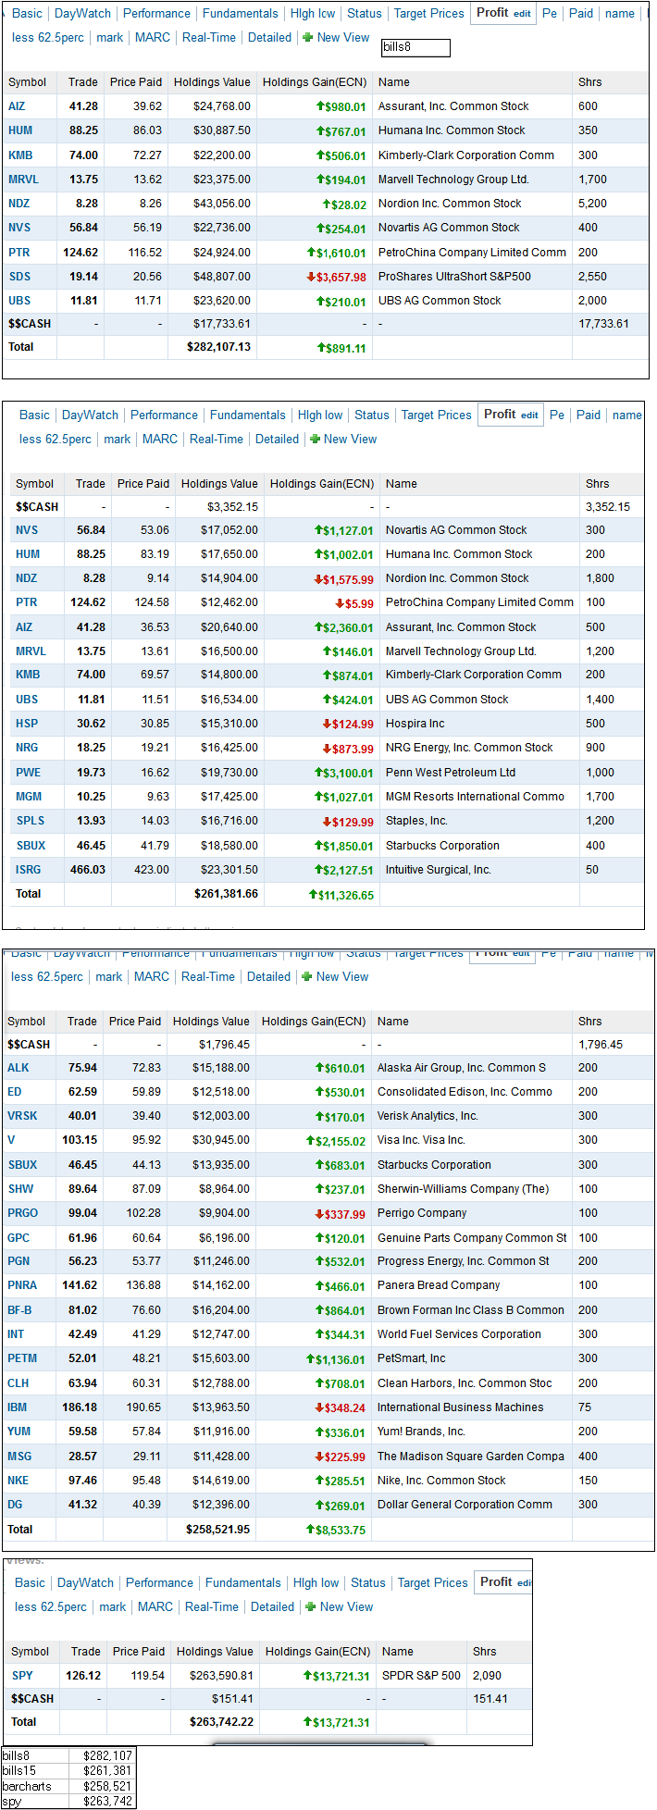This screenshot has width=657, height=1810.
Task: Open PWE Penn West Petroleum symbol
Action: [28, 772]
